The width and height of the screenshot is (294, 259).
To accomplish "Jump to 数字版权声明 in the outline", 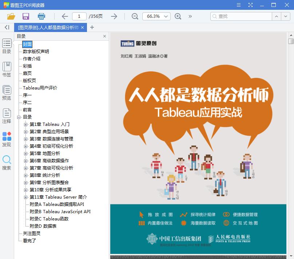I will [x=36, y=52].
